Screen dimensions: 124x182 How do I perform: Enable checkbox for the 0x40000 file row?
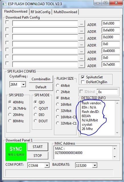(7, 49)
